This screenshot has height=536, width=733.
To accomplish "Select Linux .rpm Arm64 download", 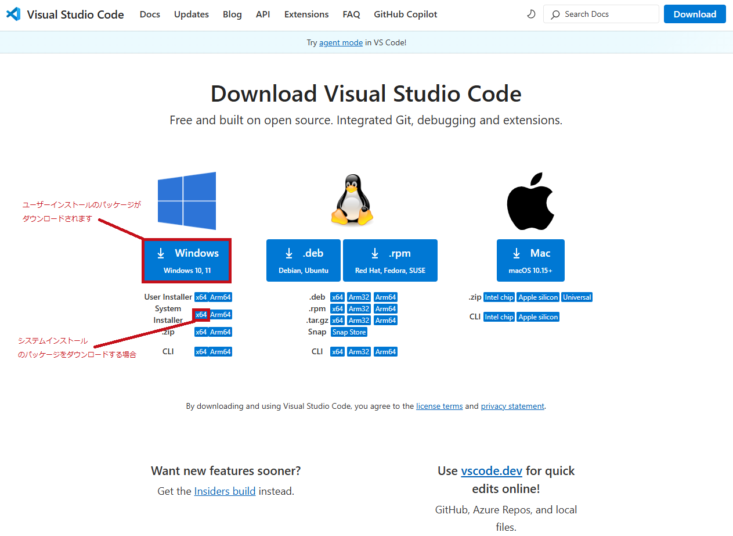I will point(385,309).
